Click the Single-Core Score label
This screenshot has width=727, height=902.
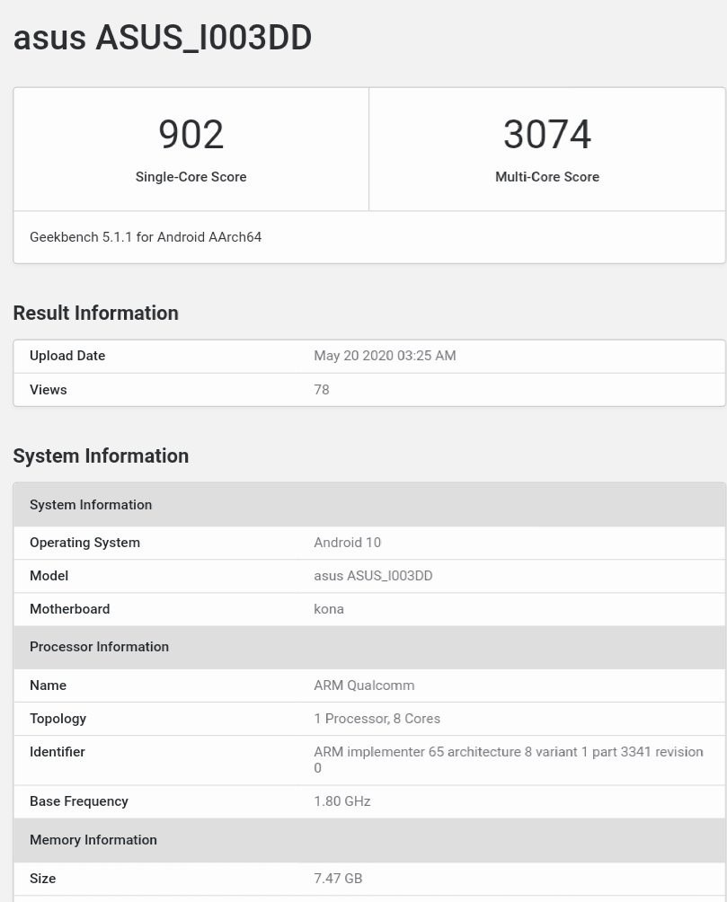coord(191,177)
